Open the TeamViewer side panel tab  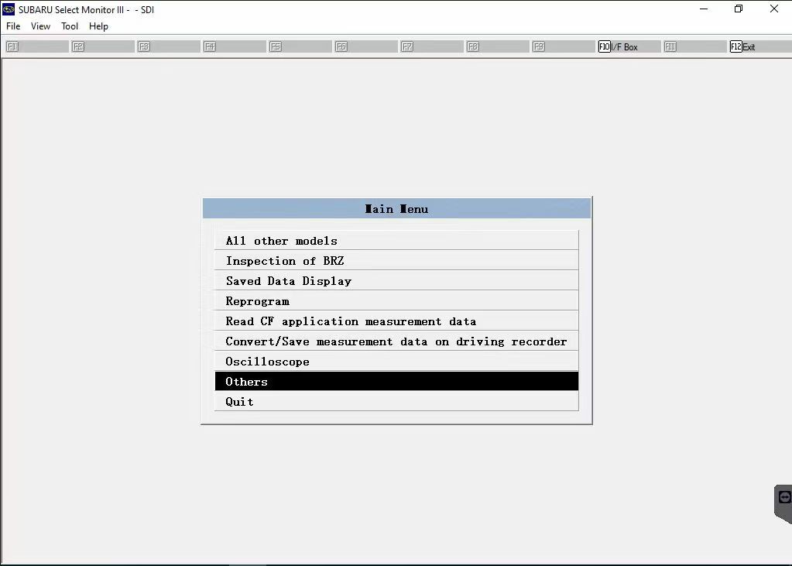click(783, 503)
